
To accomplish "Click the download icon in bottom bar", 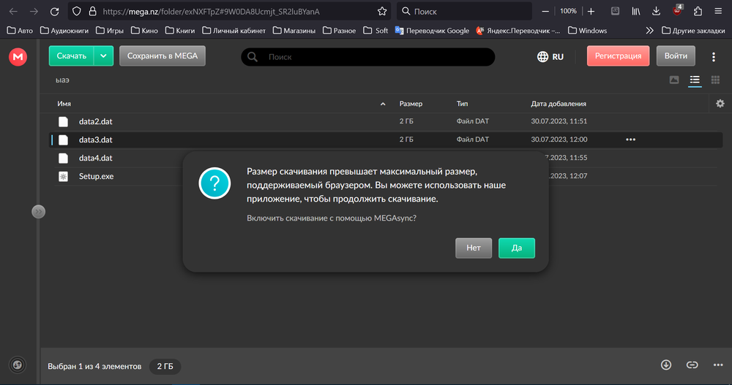I will click(x=666, y=365).
